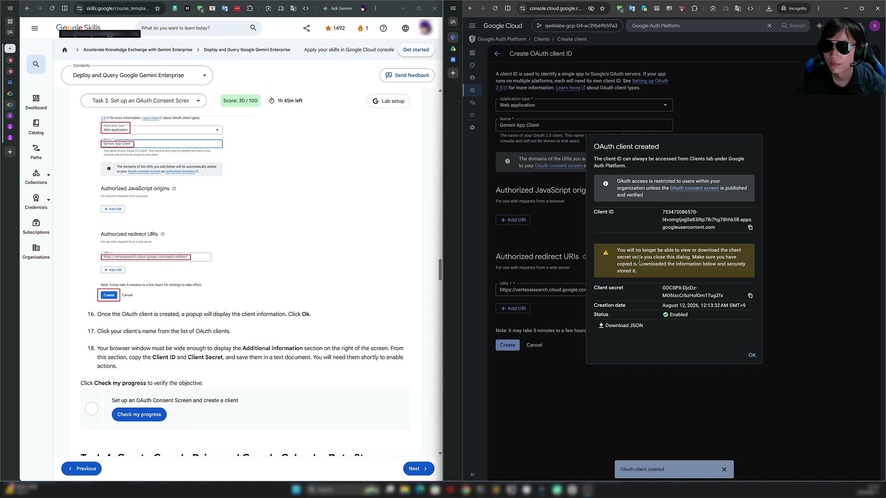The width and height of the screenshot is (886, 498).
Task: Open the OAuth consent screen link in the dialog
Action: [694, 188]
